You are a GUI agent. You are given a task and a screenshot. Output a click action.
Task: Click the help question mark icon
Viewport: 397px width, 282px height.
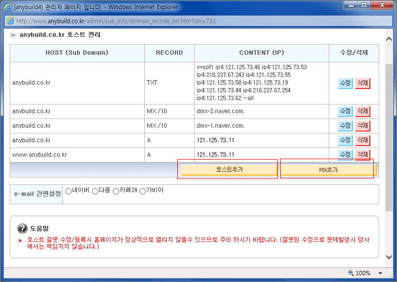pos(22,228)
